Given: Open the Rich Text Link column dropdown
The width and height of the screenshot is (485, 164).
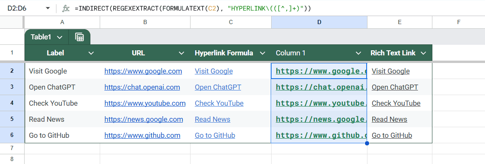Looking at the screenshot, I should [x=423, y=53].
